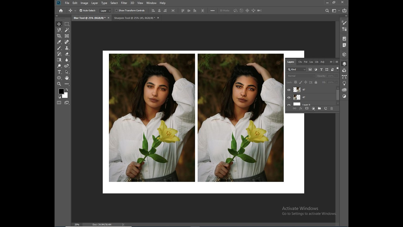
Task: Select the Blur tool droplet icon
Action: [x=67, y=60]
